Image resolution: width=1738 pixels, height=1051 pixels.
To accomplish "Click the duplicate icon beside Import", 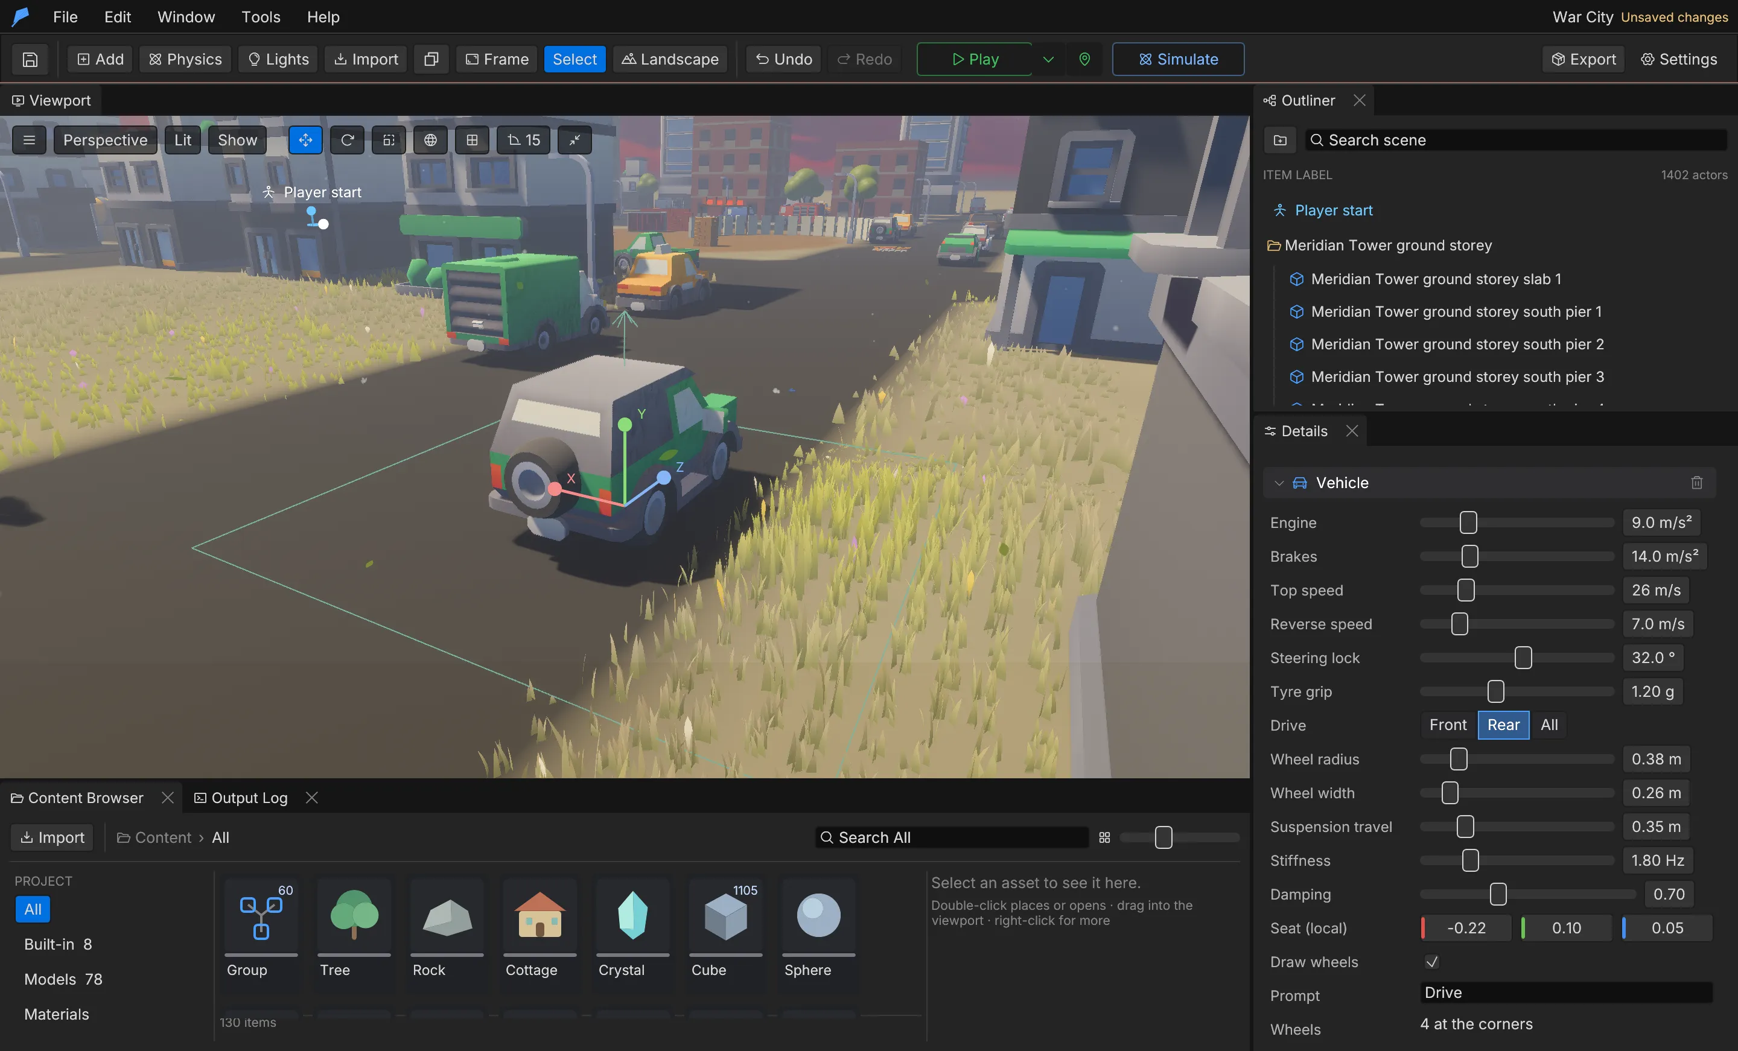I will tap(431, 59).
